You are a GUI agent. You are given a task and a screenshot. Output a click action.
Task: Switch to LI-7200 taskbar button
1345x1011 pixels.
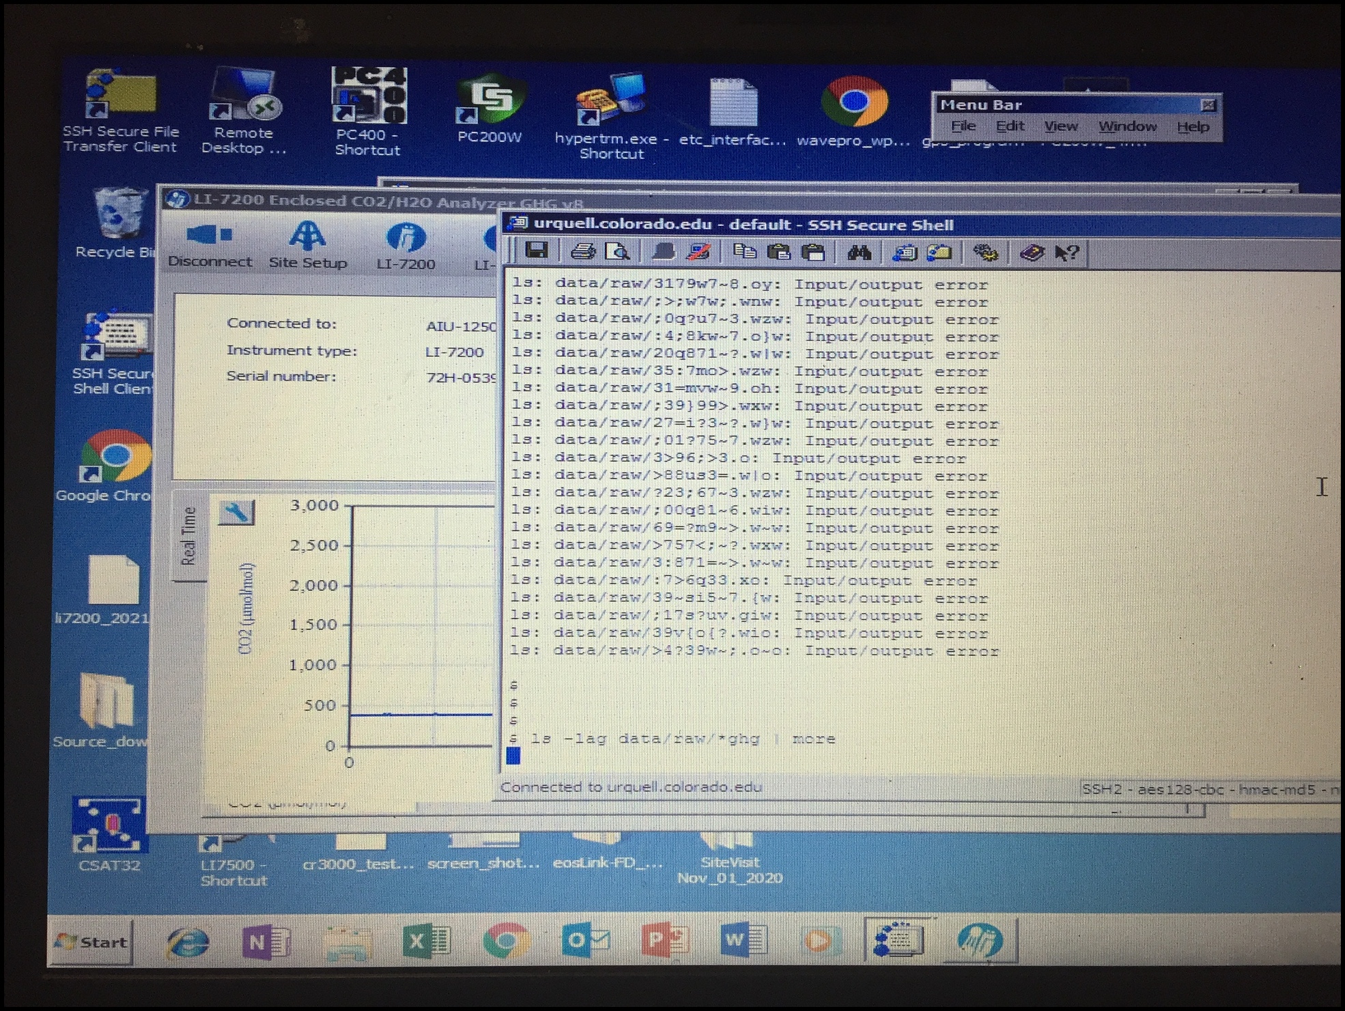coord(980,940)
